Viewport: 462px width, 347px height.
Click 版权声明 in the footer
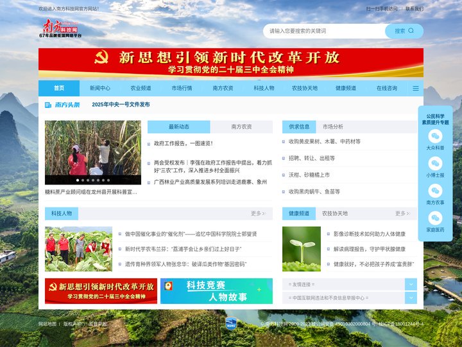[x=73, y=324]
